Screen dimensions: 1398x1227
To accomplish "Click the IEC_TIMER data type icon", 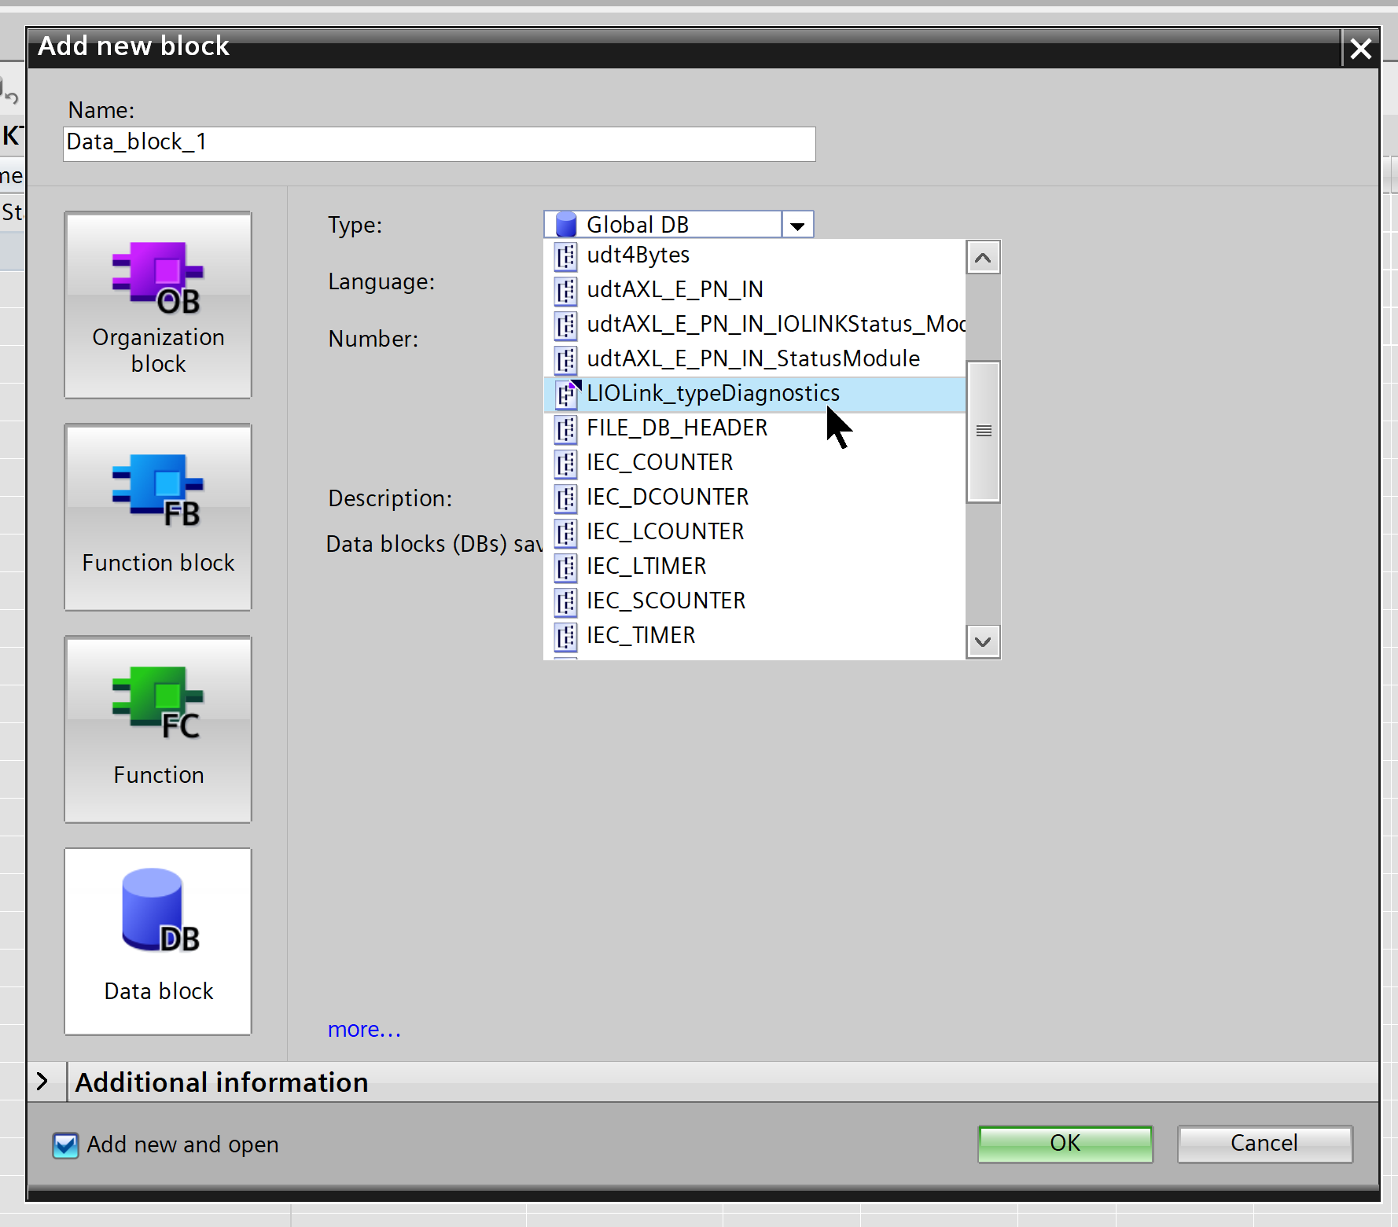I will [x=565, y=636].
